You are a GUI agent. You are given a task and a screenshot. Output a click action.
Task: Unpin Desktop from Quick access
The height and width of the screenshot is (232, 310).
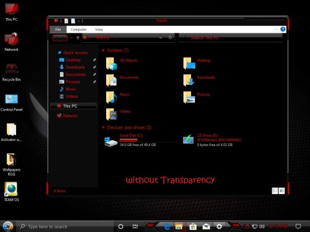click(x=94, y=60)
